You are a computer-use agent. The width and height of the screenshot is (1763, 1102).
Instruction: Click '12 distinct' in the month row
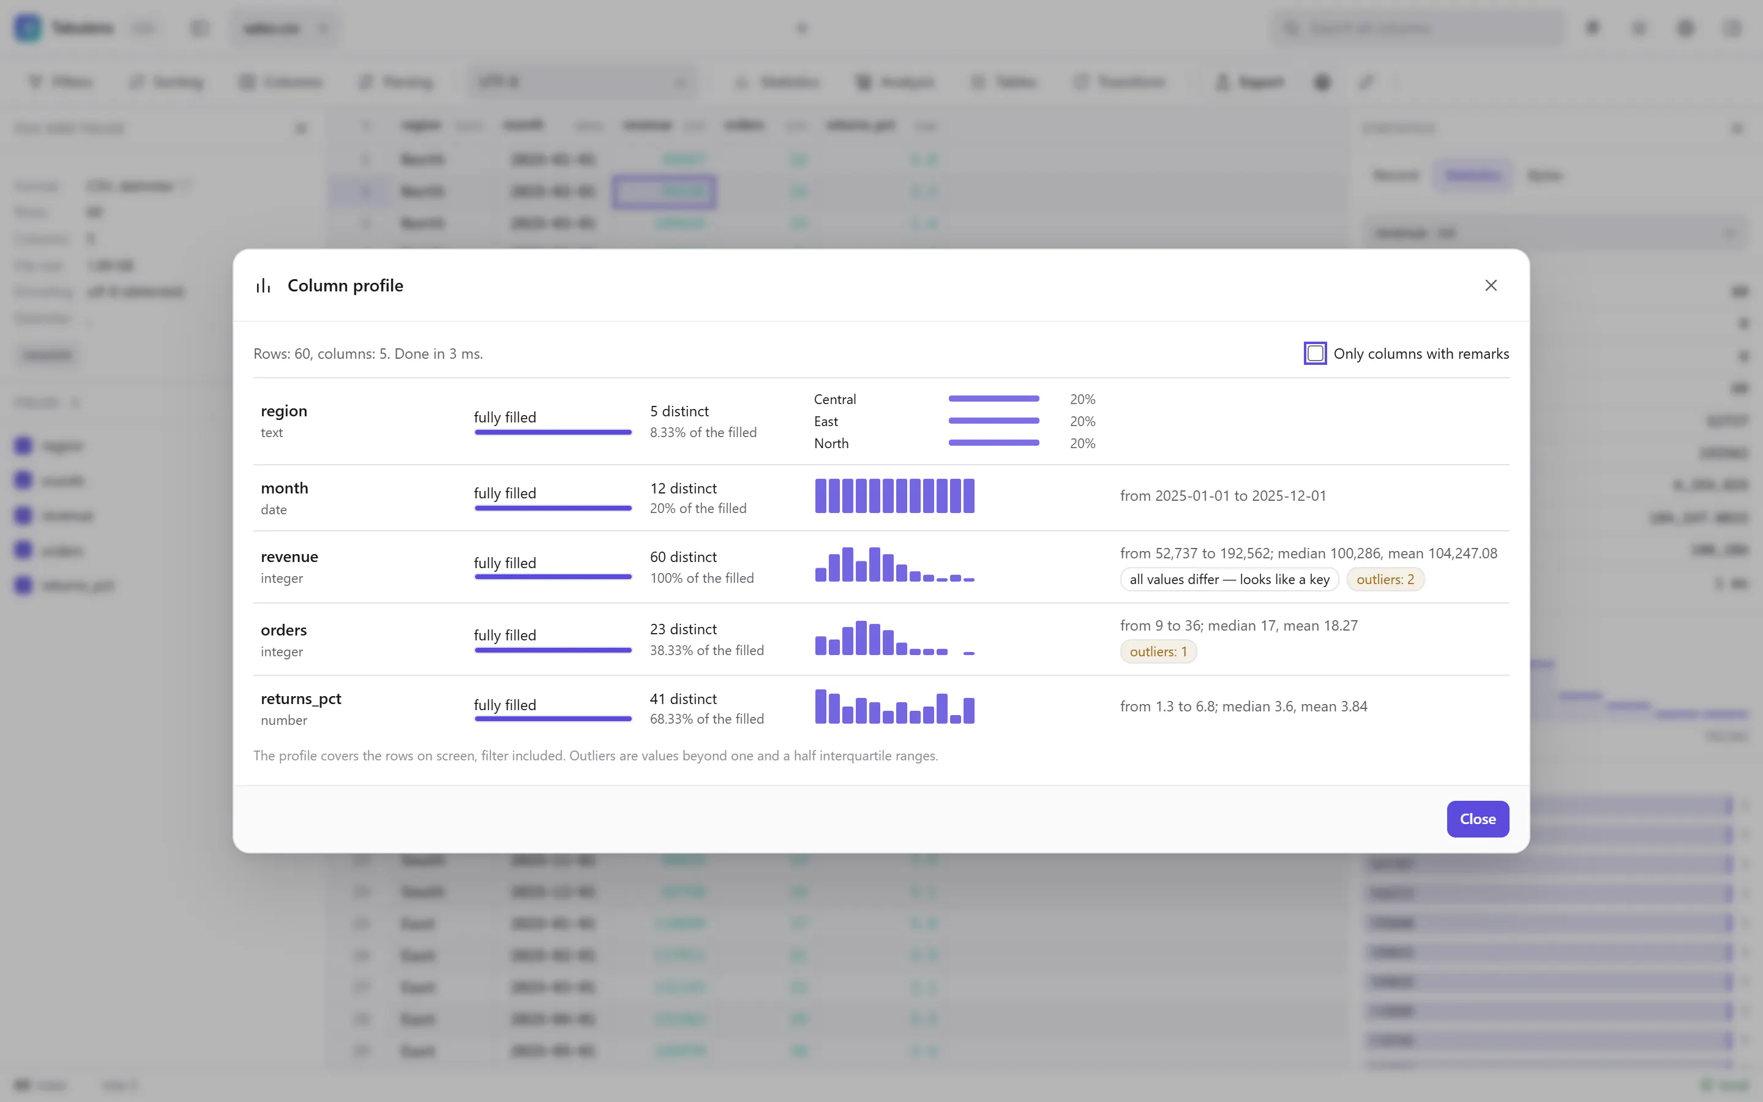click(683, 489)
